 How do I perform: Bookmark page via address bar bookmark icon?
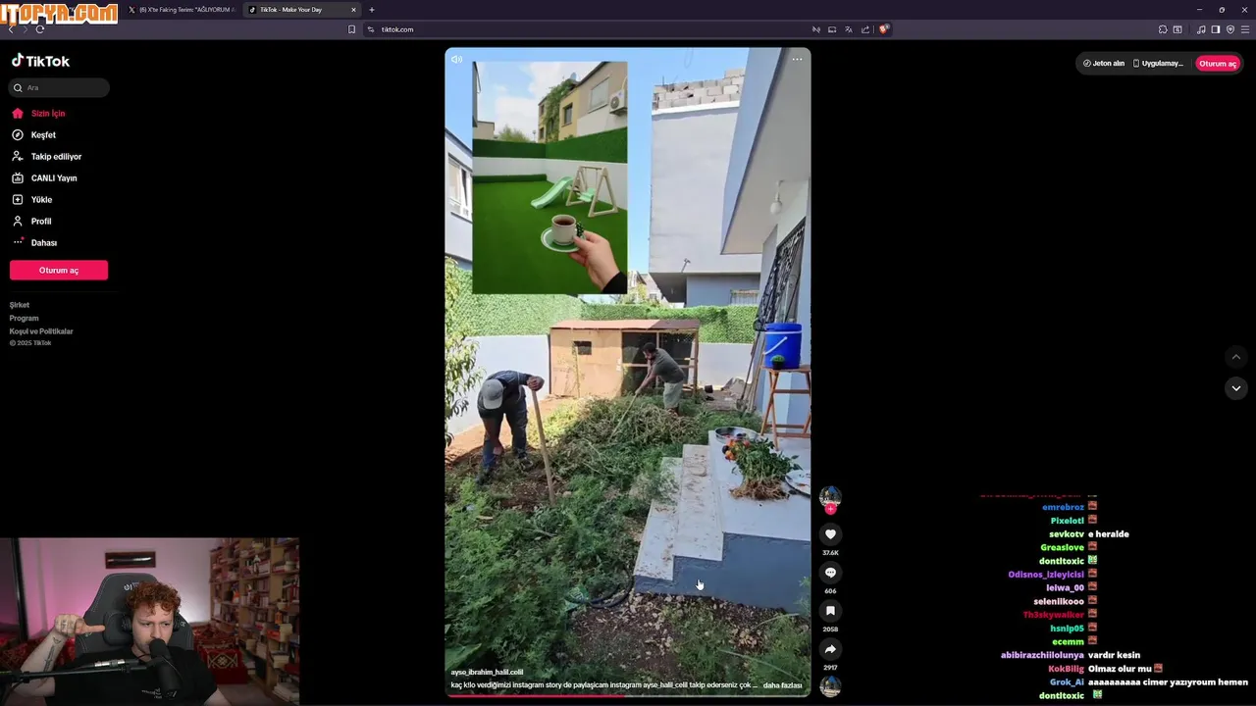click(351, 29)
